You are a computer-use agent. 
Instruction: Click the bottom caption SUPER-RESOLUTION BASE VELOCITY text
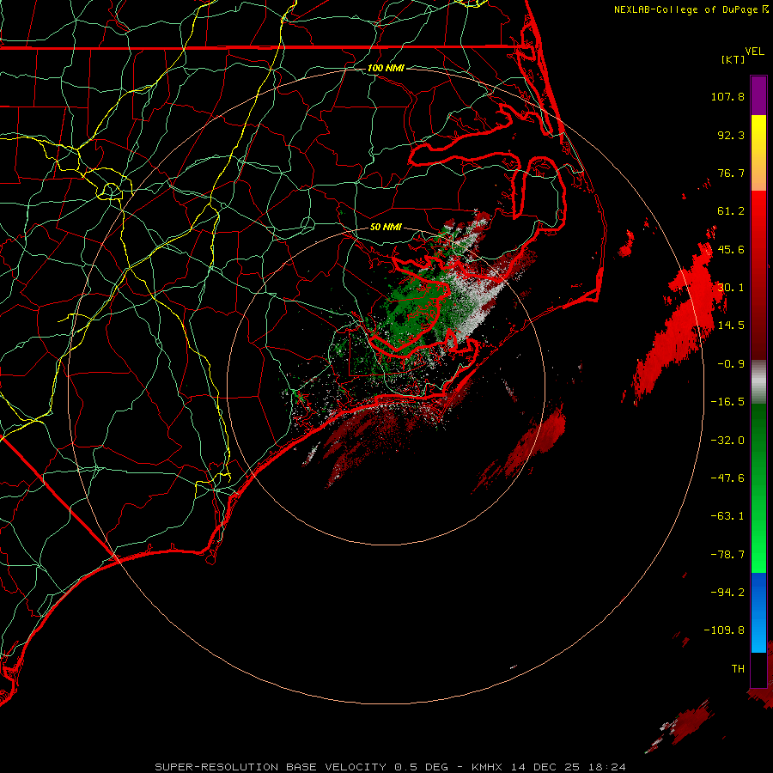point(271,767)
